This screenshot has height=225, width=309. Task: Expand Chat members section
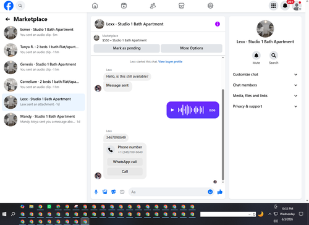(265, 85)
